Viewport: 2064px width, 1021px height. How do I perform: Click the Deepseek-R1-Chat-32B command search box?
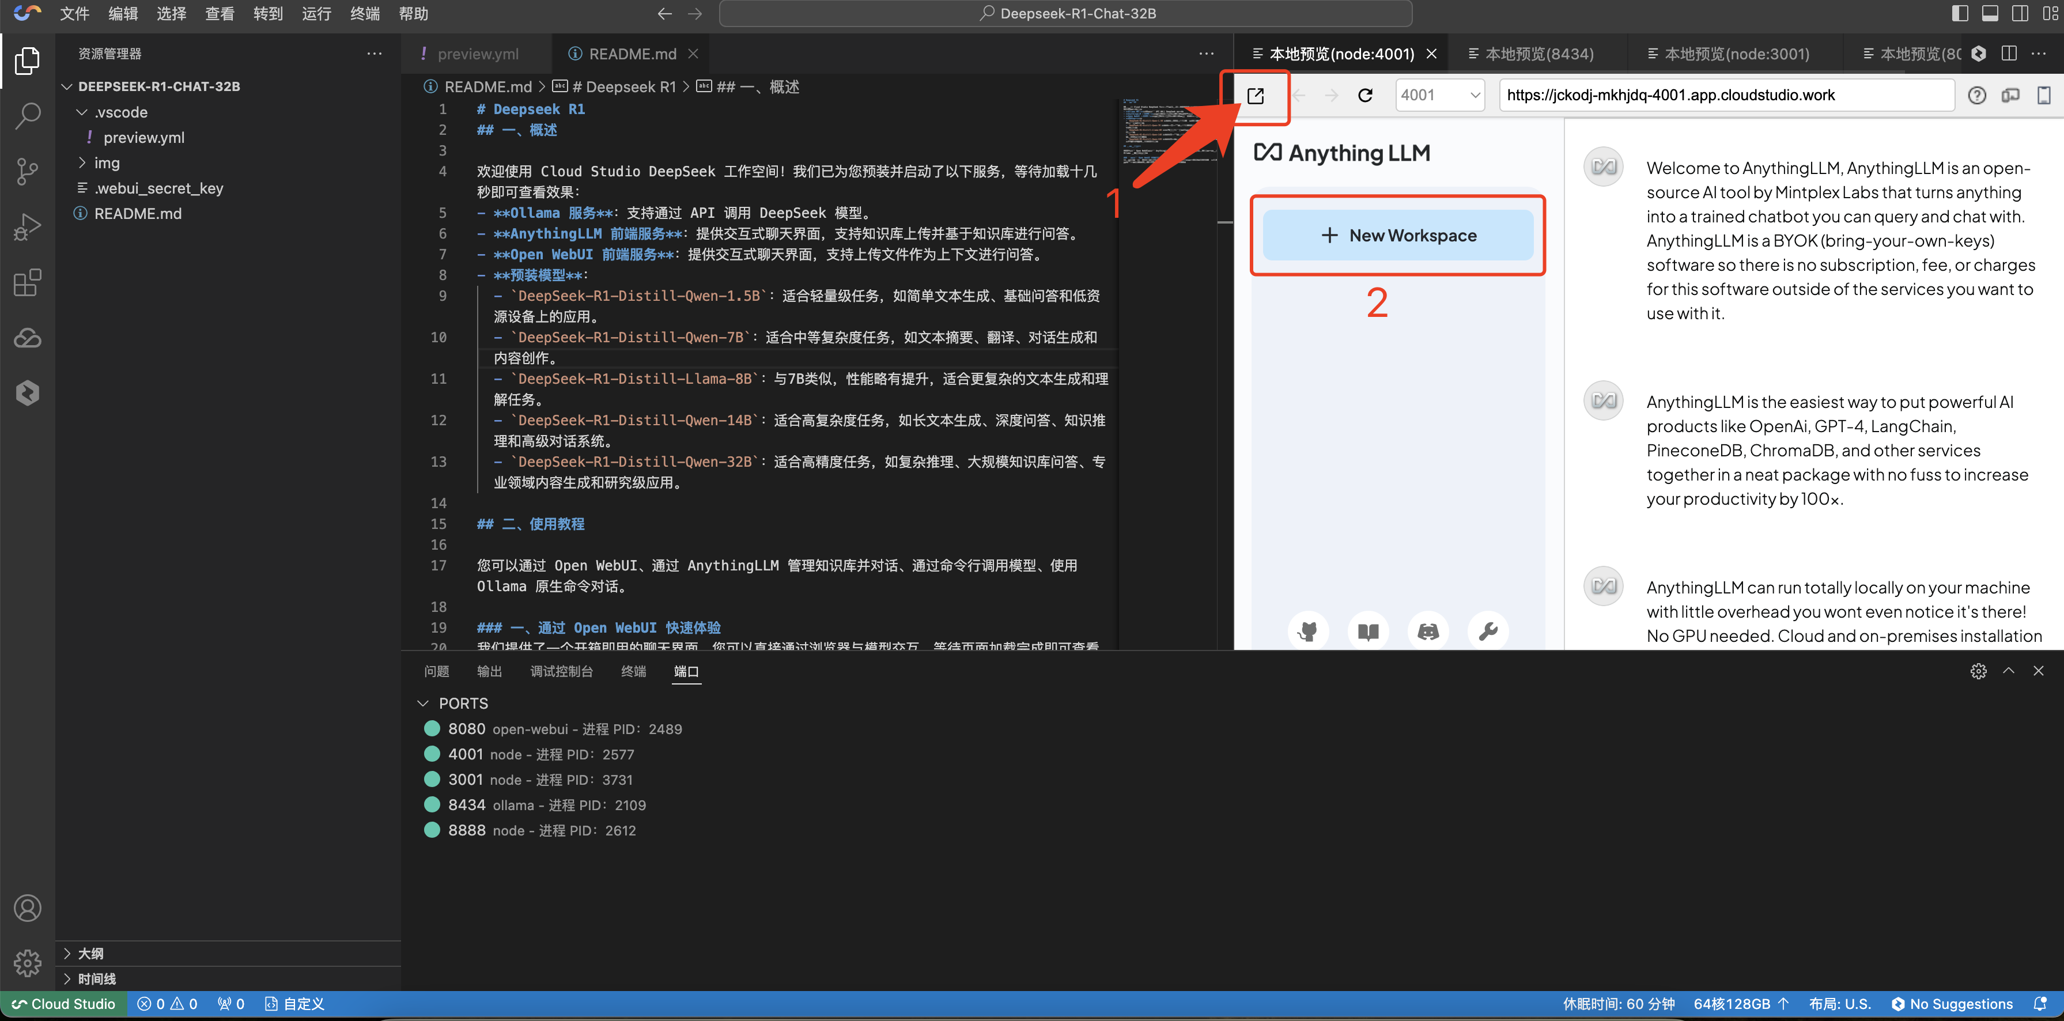(x=1065, y=14)
